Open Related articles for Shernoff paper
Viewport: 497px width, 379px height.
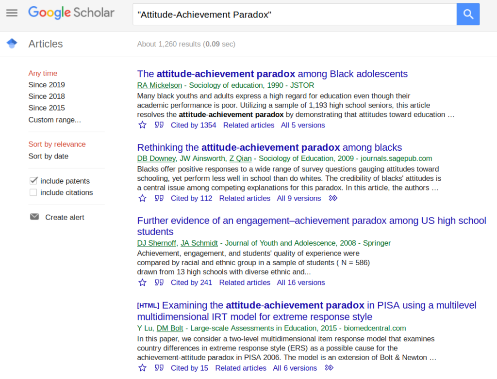coord(245,283)
